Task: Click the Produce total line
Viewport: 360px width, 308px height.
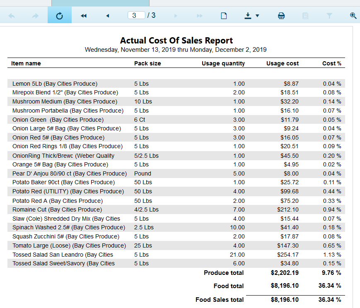Action: (x=224, y=273)
